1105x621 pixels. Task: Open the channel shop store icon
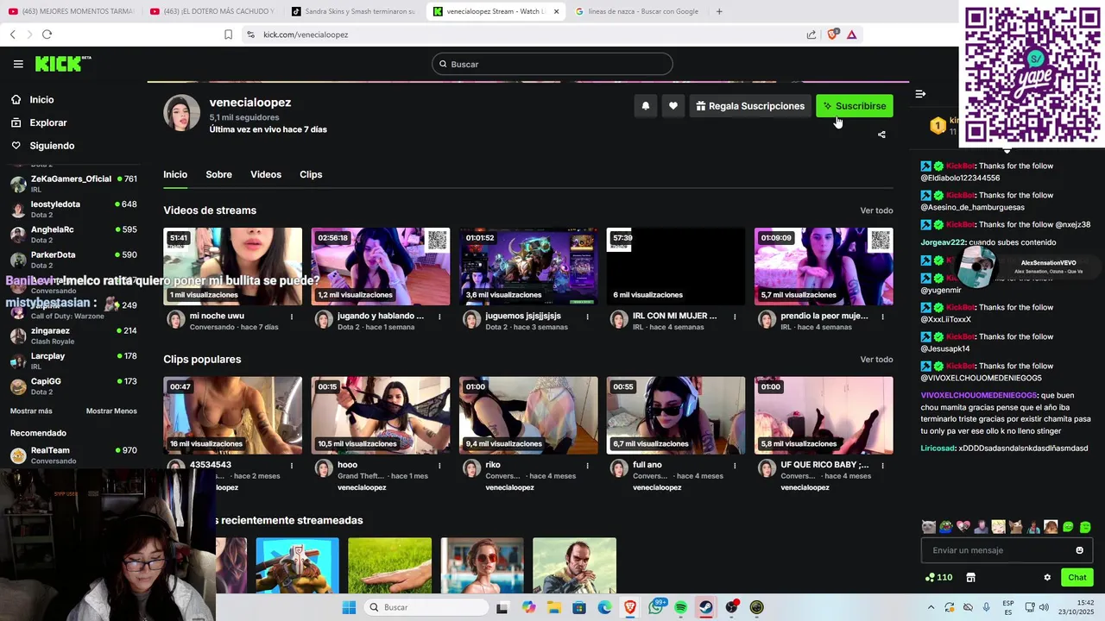coord(970,578)
